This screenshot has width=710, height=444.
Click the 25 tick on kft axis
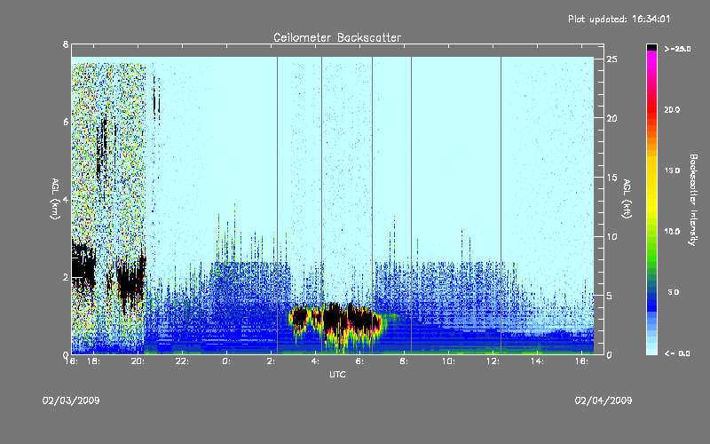[612, 59]
